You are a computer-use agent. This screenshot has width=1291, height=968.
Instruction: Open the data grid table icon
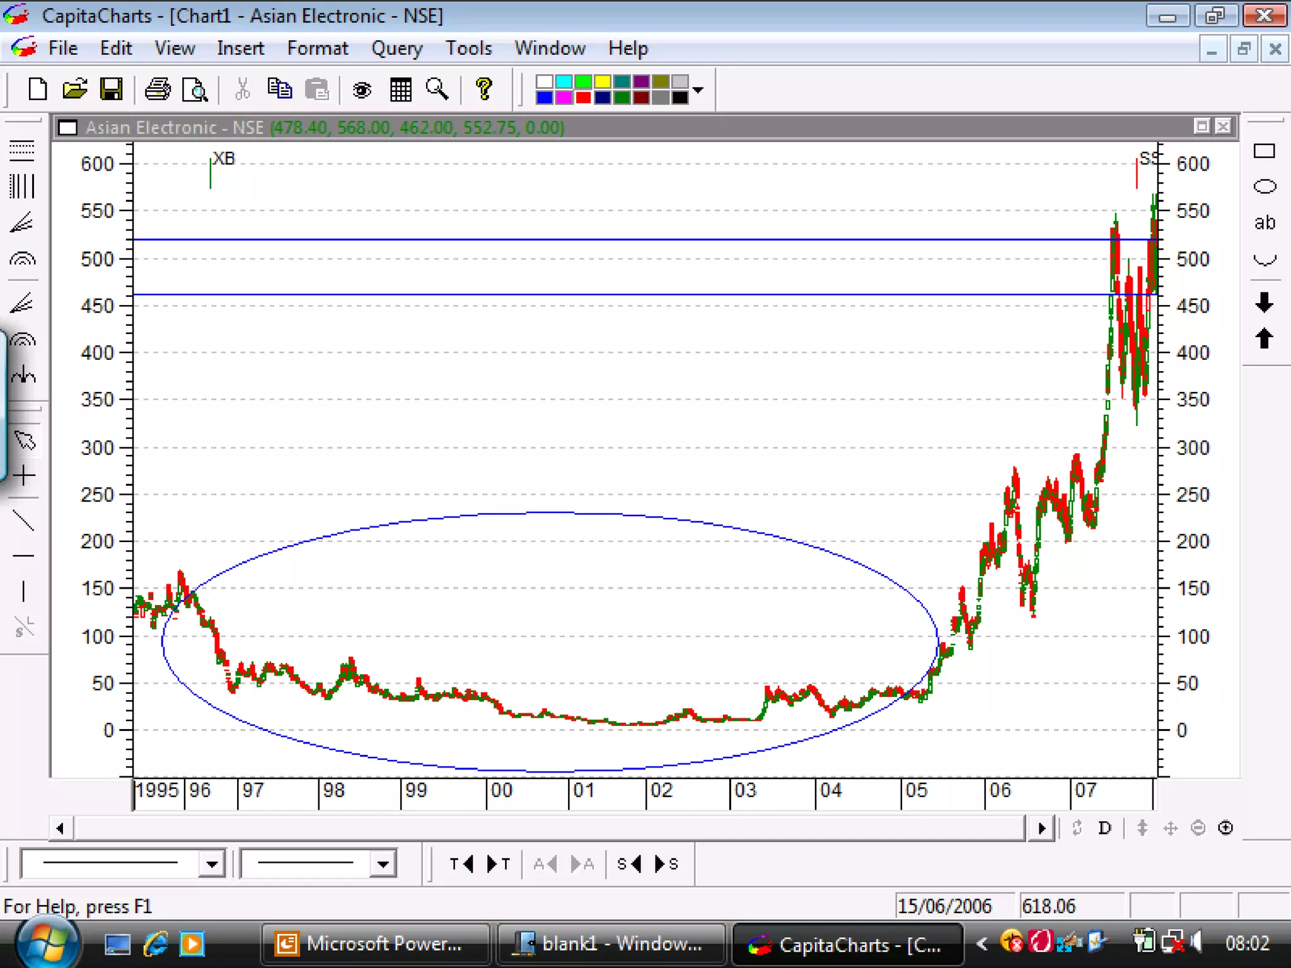pyautogui.click(x=400, y=90)
